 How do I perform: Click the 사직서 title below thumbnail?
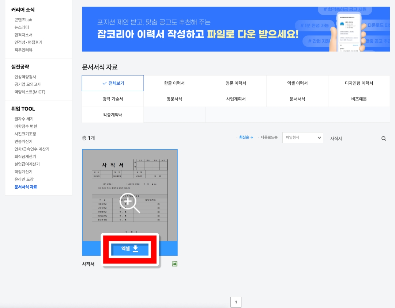[88, 264]
